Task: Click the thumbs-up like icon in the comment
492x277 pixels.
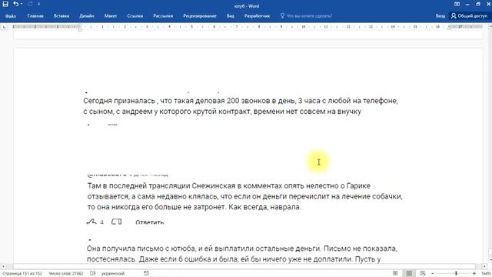Action: 91,222
